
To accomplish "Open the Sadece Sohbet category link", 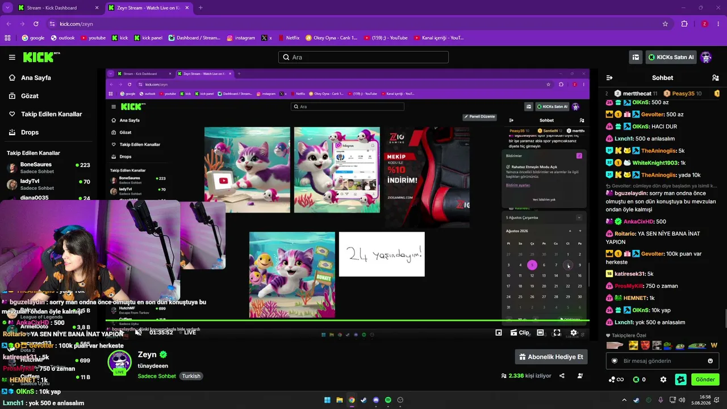I will (157, 376).
